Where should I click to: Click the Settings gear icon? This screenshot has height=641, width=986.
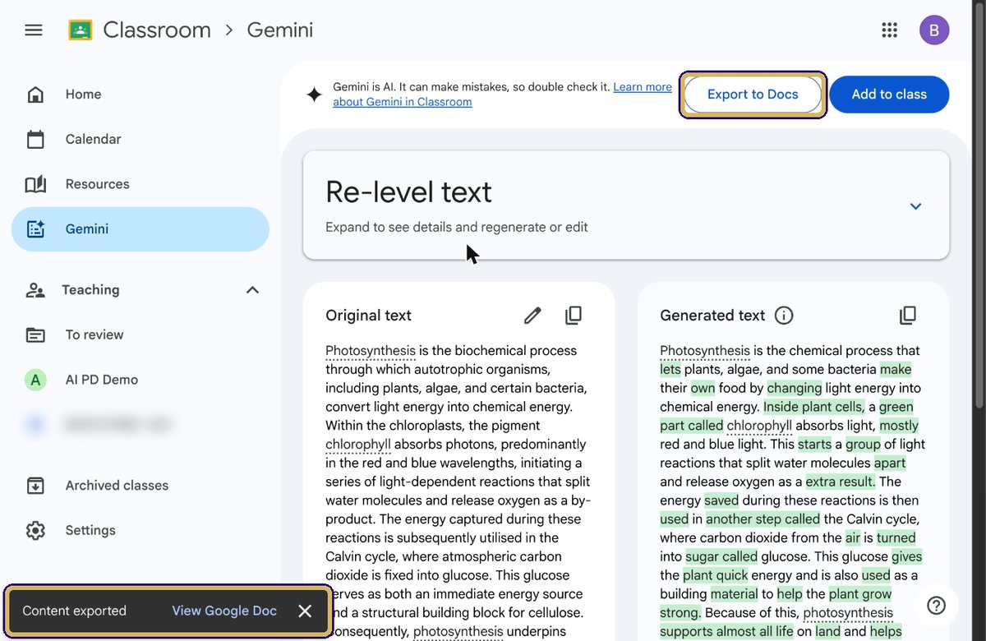pos(35,530)
